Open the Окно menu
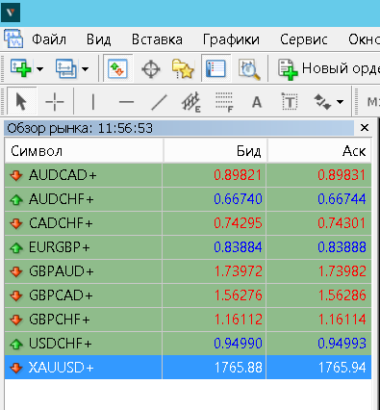This screenshot has height=410, width=380. [364, 39]
